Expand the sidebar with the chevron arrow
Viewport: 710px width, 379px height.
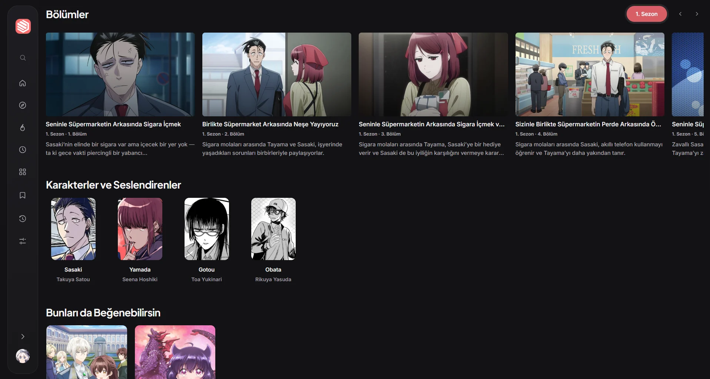(x=23, y=336)
